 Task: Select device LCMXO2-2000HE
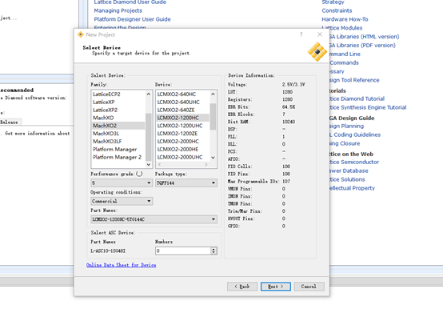point(182,150)
